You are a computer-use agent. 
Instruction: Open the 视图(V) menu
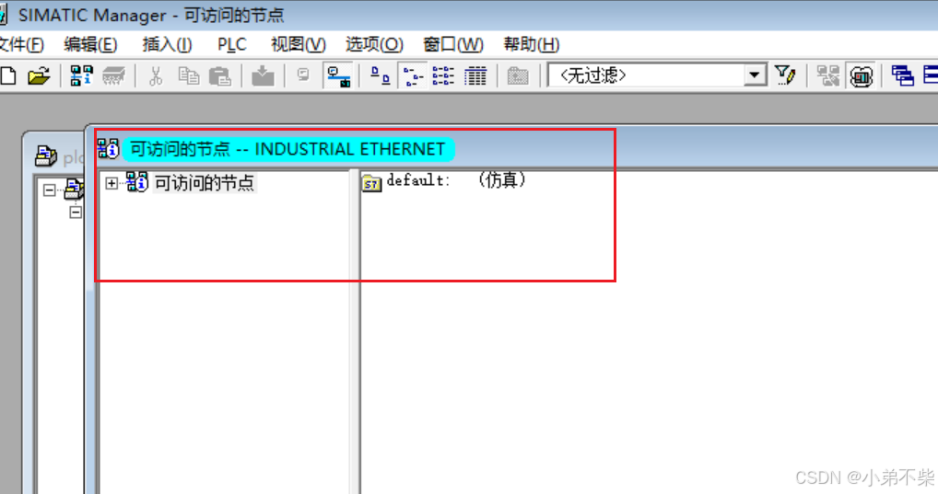(x=298, y=44)
